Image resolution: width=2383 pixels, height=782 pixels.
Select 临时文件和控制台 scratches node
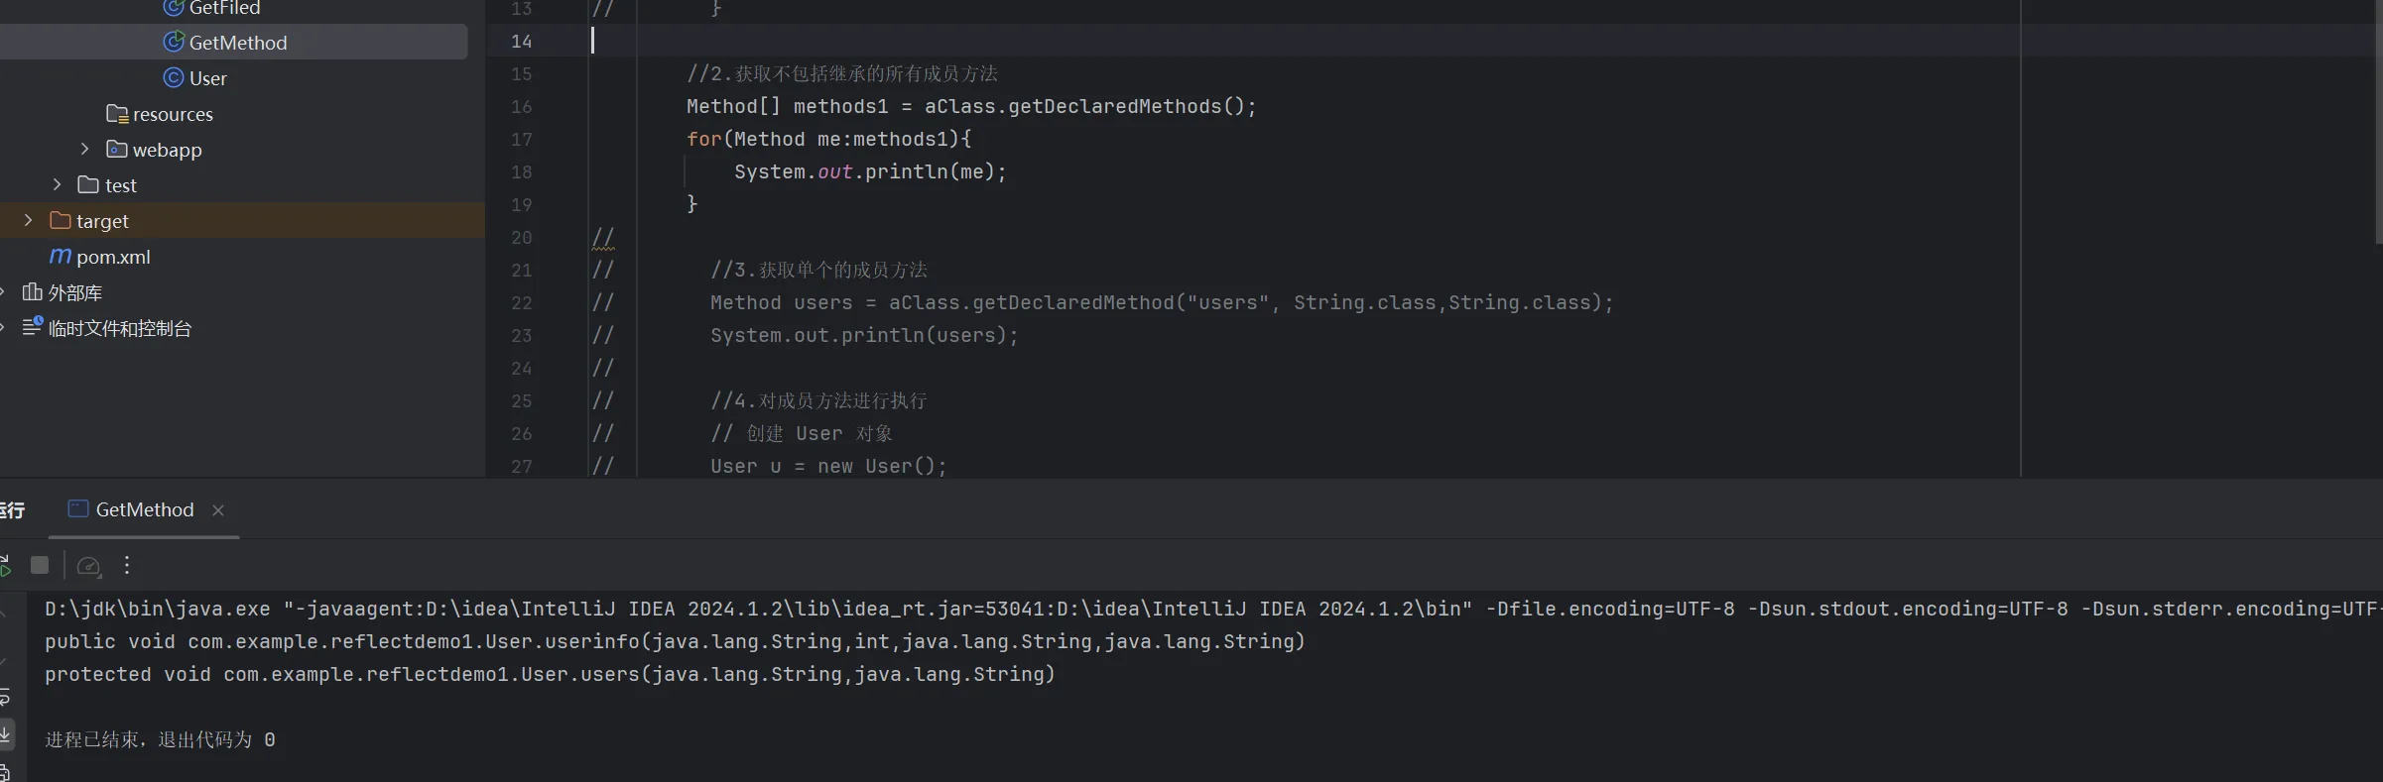click(x=119, y=328)
